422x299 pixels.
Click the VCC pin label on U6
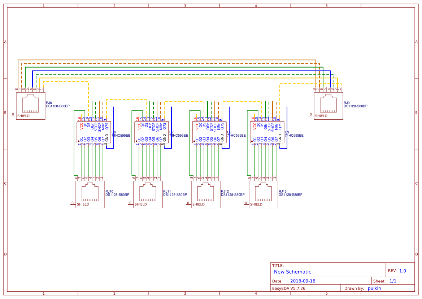(81, 125)
